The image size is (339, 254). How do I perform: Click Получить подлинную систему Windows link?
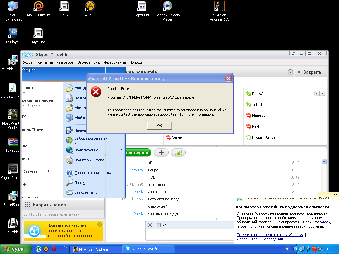click(269, 235)
